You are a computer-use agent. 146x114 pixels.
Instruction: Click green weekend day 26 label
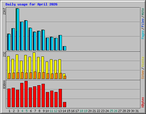point(115,111)
